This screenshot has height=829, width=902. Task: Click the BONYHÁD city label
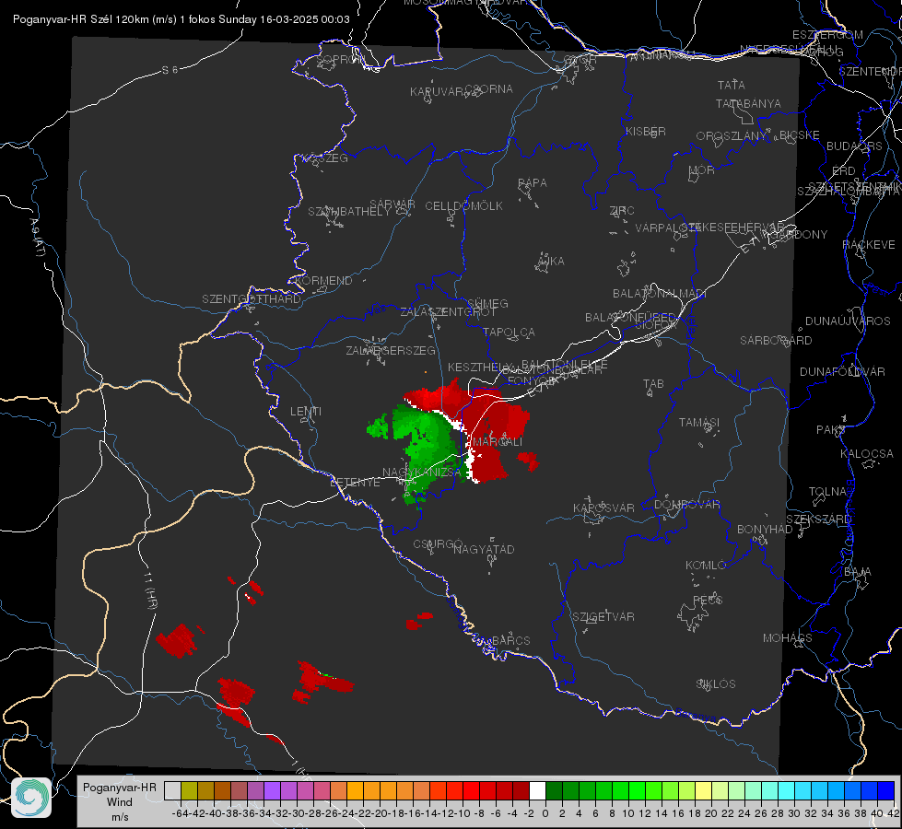tap(765, 529)
